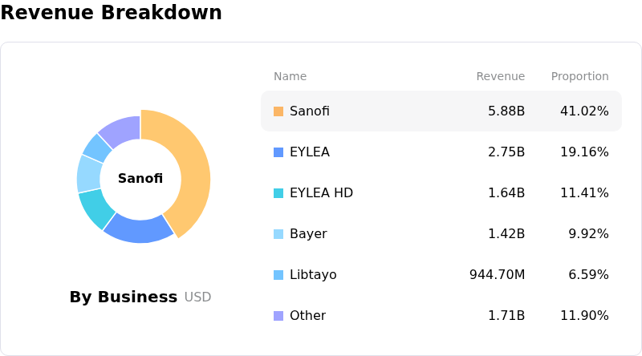Image resolution: width=642 pixels, height=356 pixels.
Task: Click the light blue Bayer legend swatch
Action: (x=278, y=234)
